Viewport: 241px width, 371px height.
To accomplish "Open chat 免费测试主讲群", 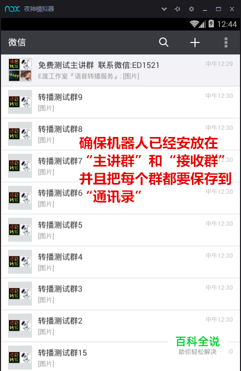I will 120,70.
